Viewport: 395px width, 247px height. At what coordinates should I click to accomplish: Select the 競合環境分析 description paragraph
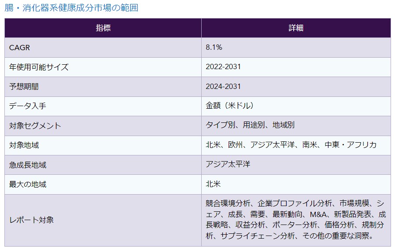pos(296,220)
